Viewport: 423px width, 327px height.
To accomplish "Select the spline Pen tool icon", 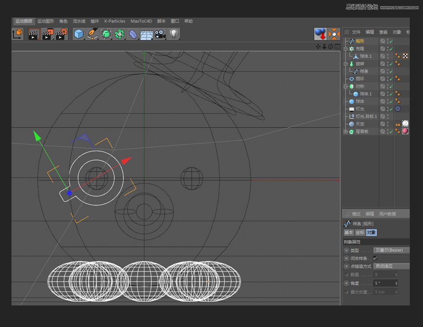I will (x=92, y=34).
